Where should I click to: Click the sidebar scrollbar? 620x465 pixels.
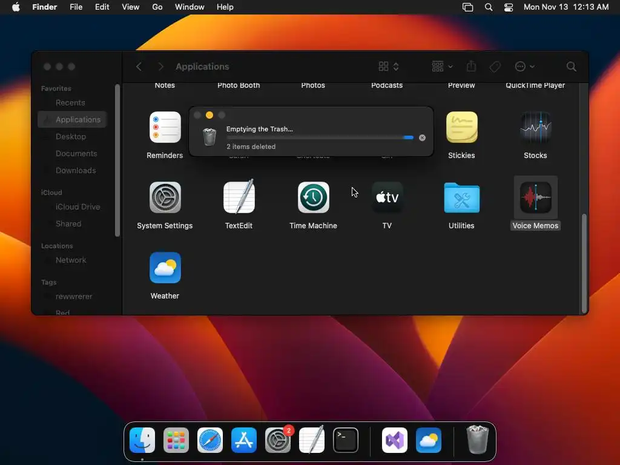(117, 160)
